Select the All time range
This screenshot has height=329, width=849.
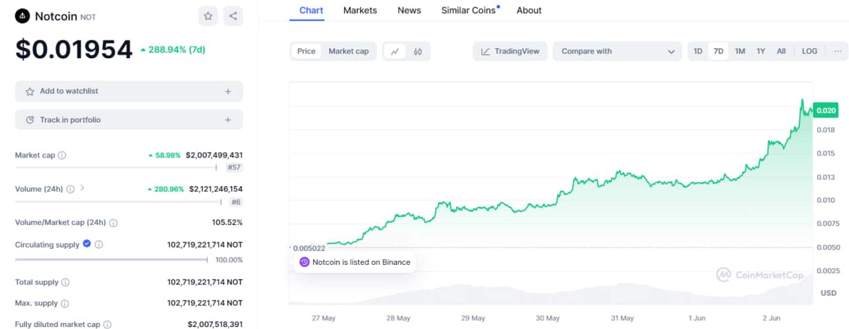(781, 51)
